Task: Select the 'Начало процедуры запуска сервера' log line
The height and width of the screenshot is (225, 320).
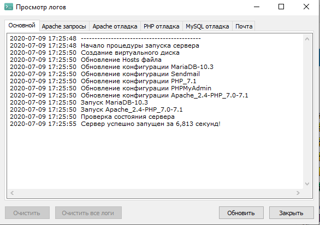Action: (x=104, y=45)
